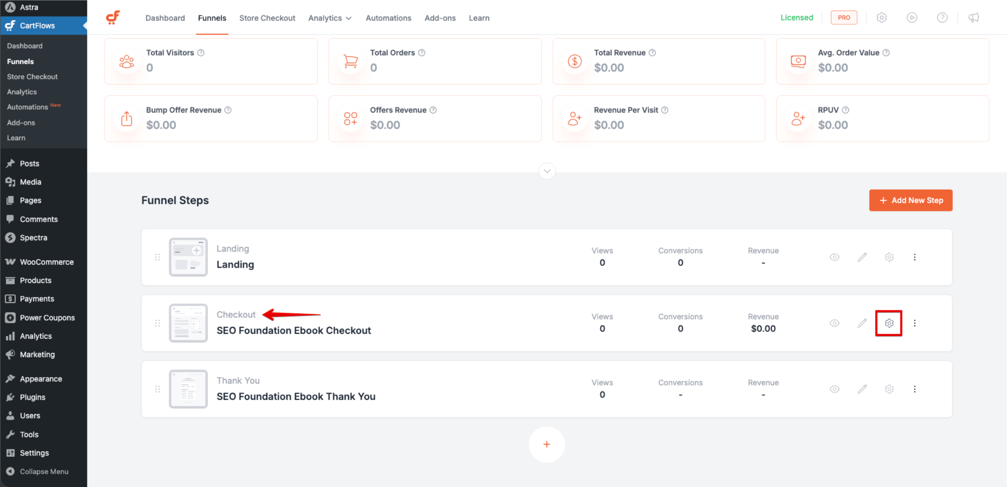Collapse the stats panel with the chevron
This screenshot has height=487, width=1007.
tap(547, 171)
